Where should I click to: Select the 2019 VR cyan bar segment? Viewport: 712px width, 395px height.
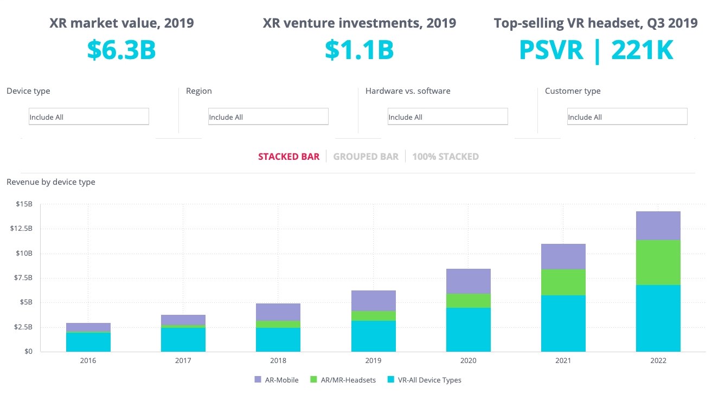pyautogui.click(x=373, y=336)
